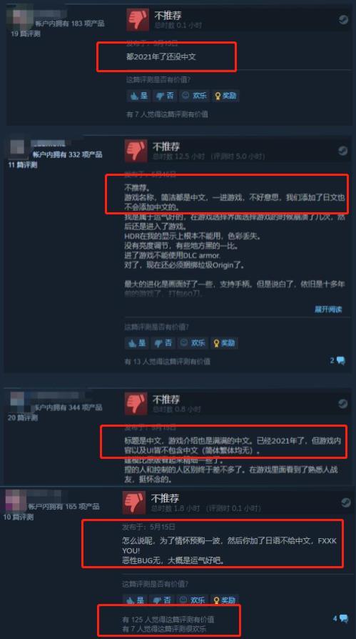Open the comments bubble on the second review
This screenshot has width=356, height=639.
pos(337,361)
